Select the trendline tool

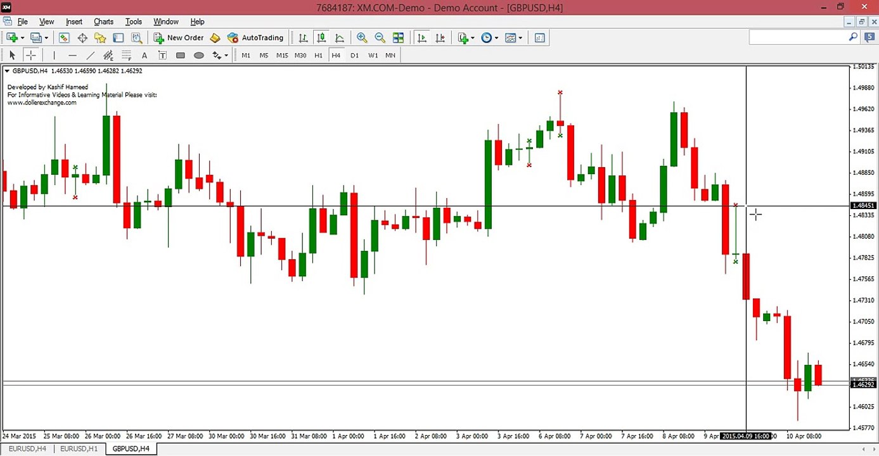point(91,56)
